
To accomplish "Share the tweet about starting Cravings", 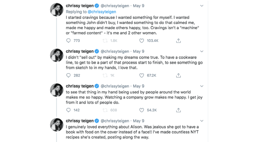I will click(178, 41).
